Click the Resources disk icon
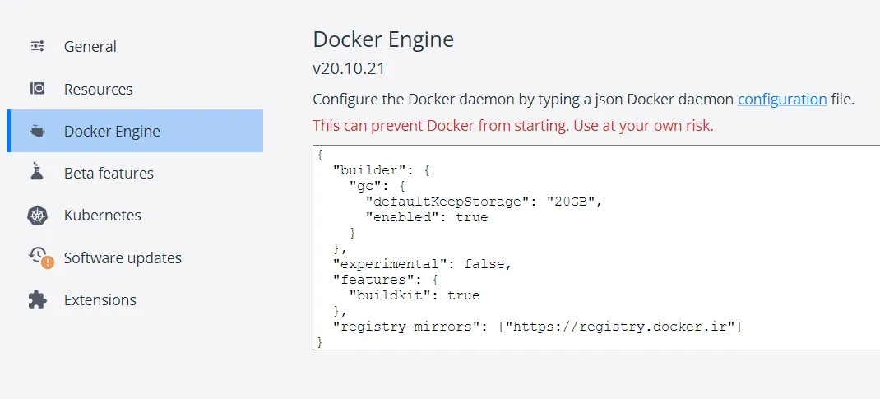The image size is (880, 399). pyautogui.click(x=37, y=89)
